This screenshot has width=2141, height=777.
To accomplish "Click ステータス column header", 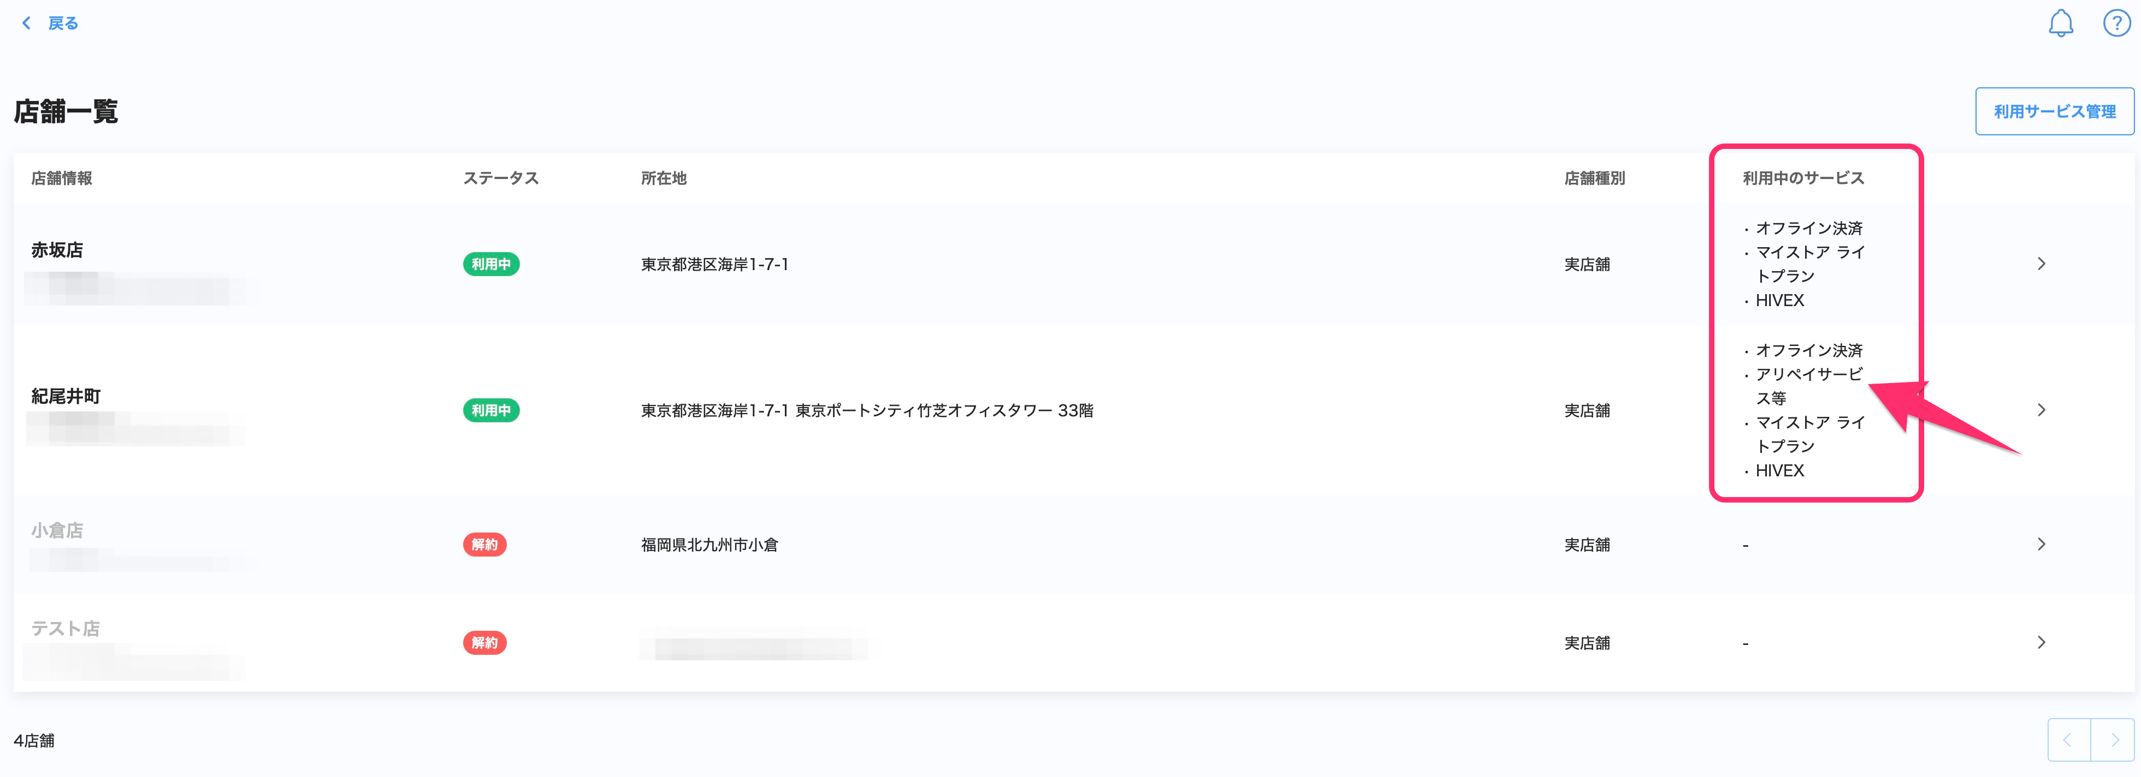I will click(500, 178).
